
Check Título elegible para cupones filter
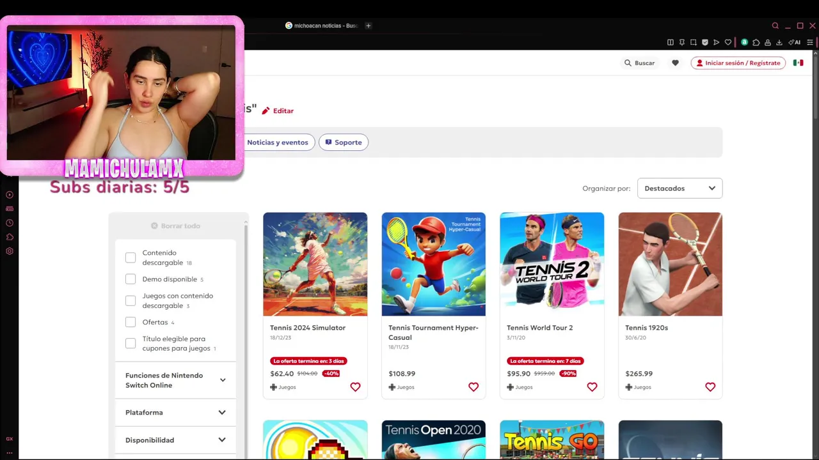131,344
